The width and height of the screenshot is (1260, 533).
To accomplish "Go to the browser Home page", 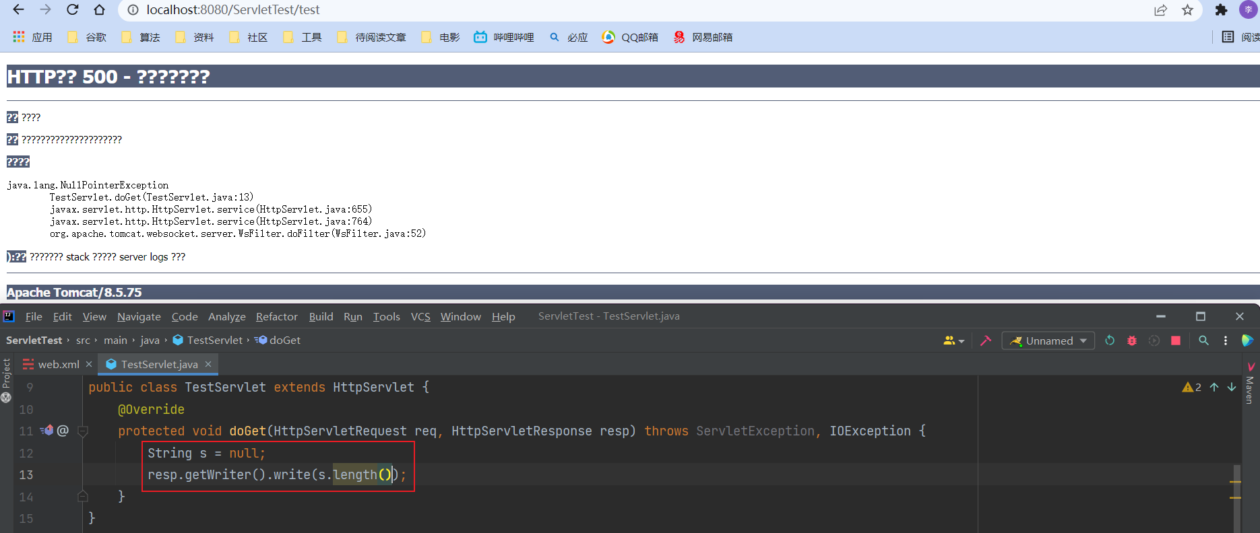I will (99, 9).
